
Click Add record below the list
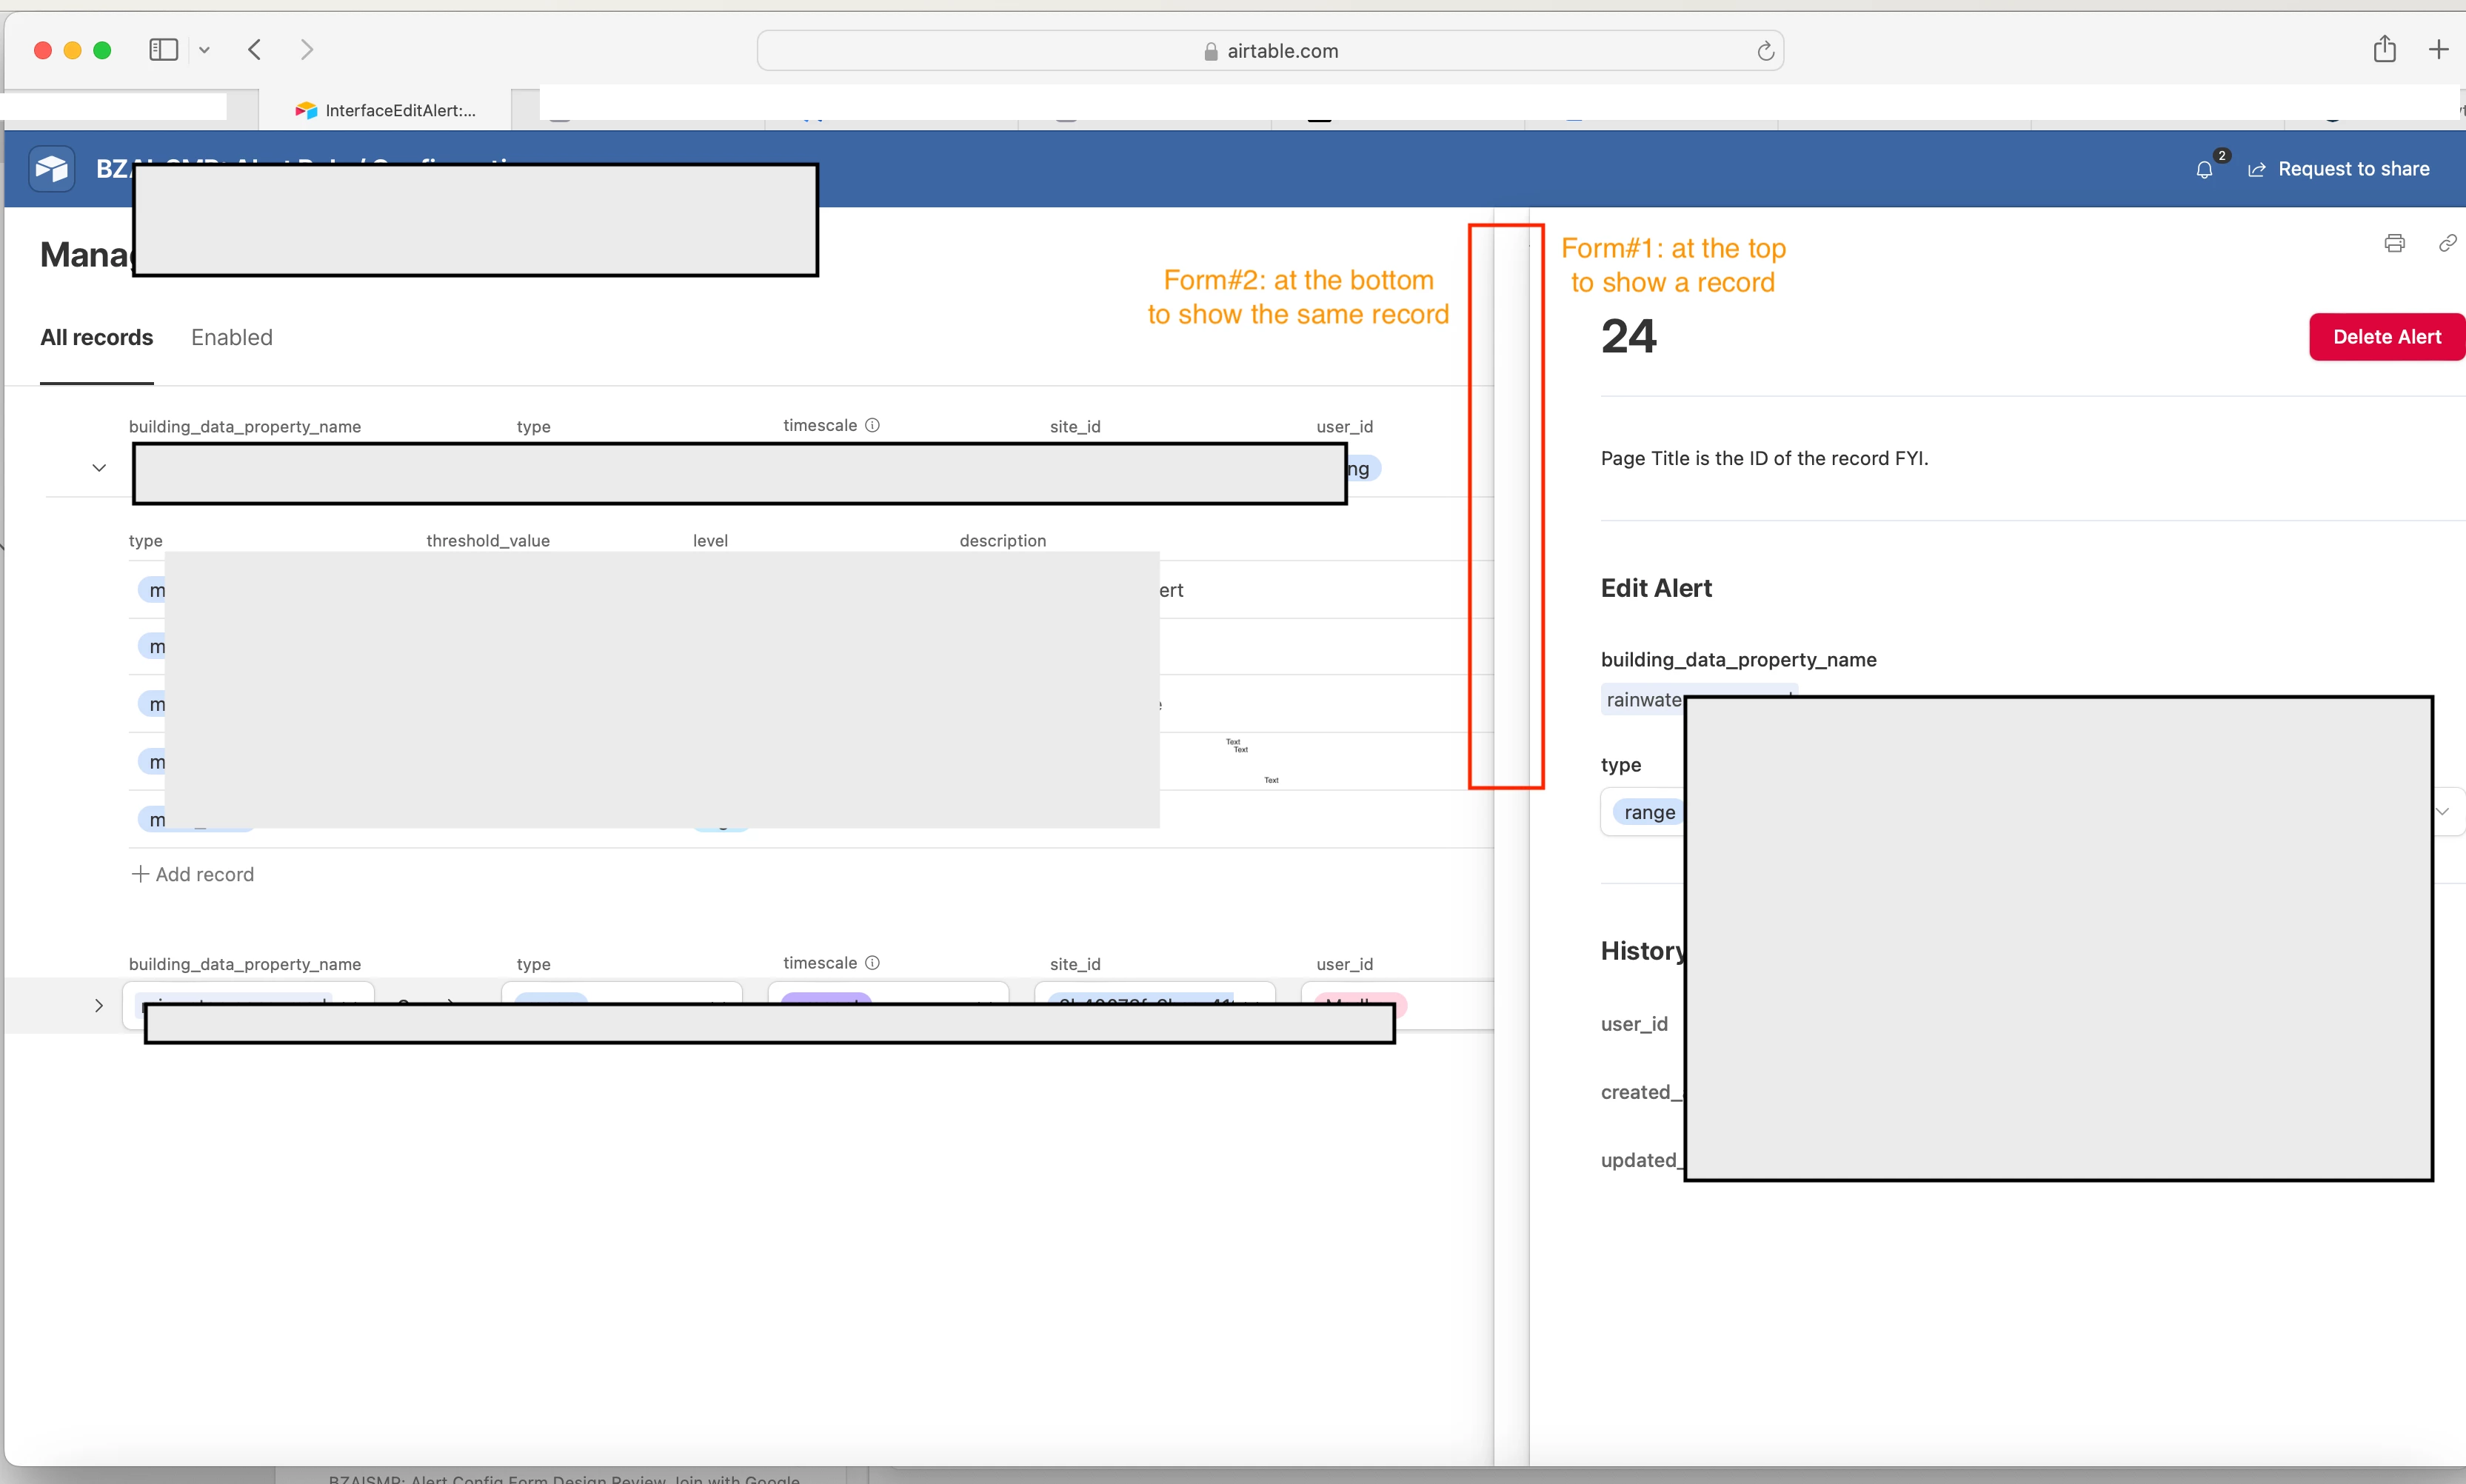pyautogui.click(x=193, y=875)
